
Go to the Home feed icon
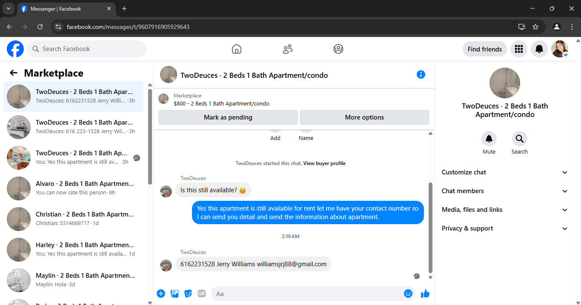(237, 49)
